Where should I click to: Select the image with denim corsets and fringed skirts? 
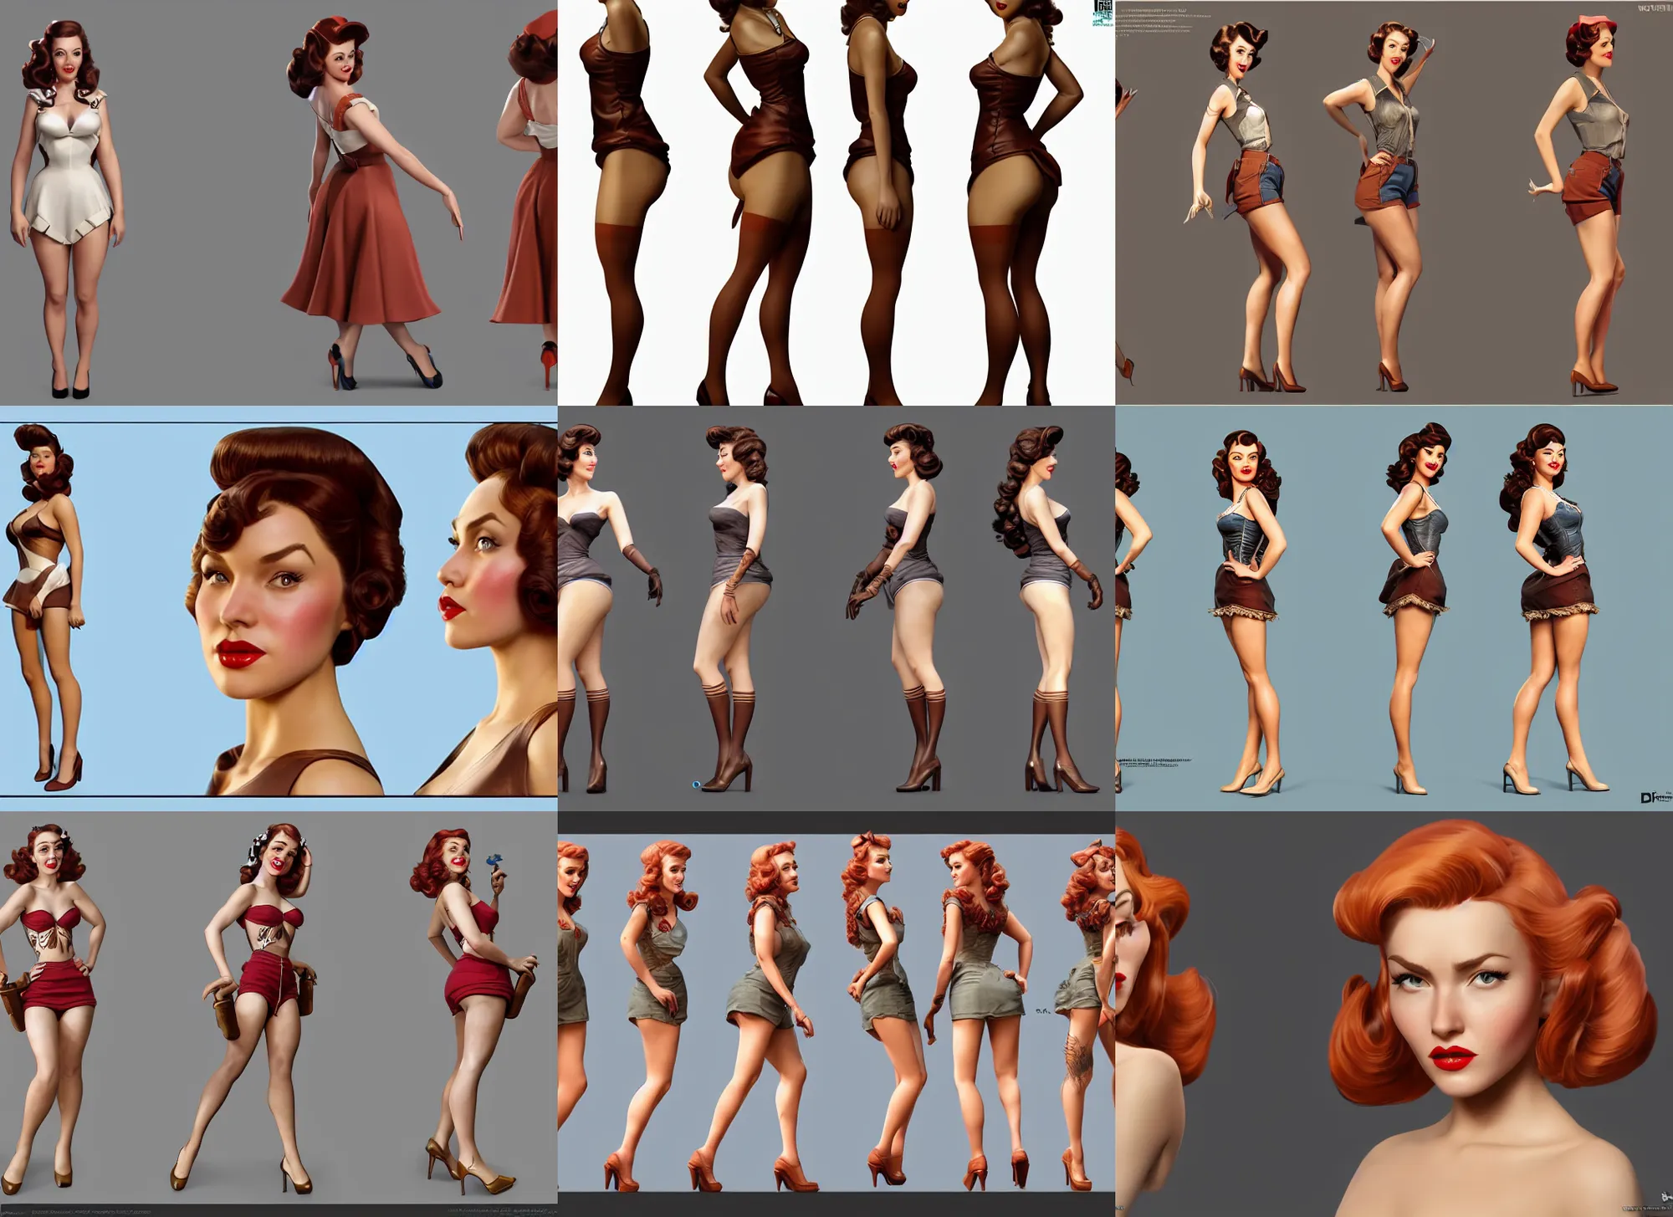tap(1394, 608)
